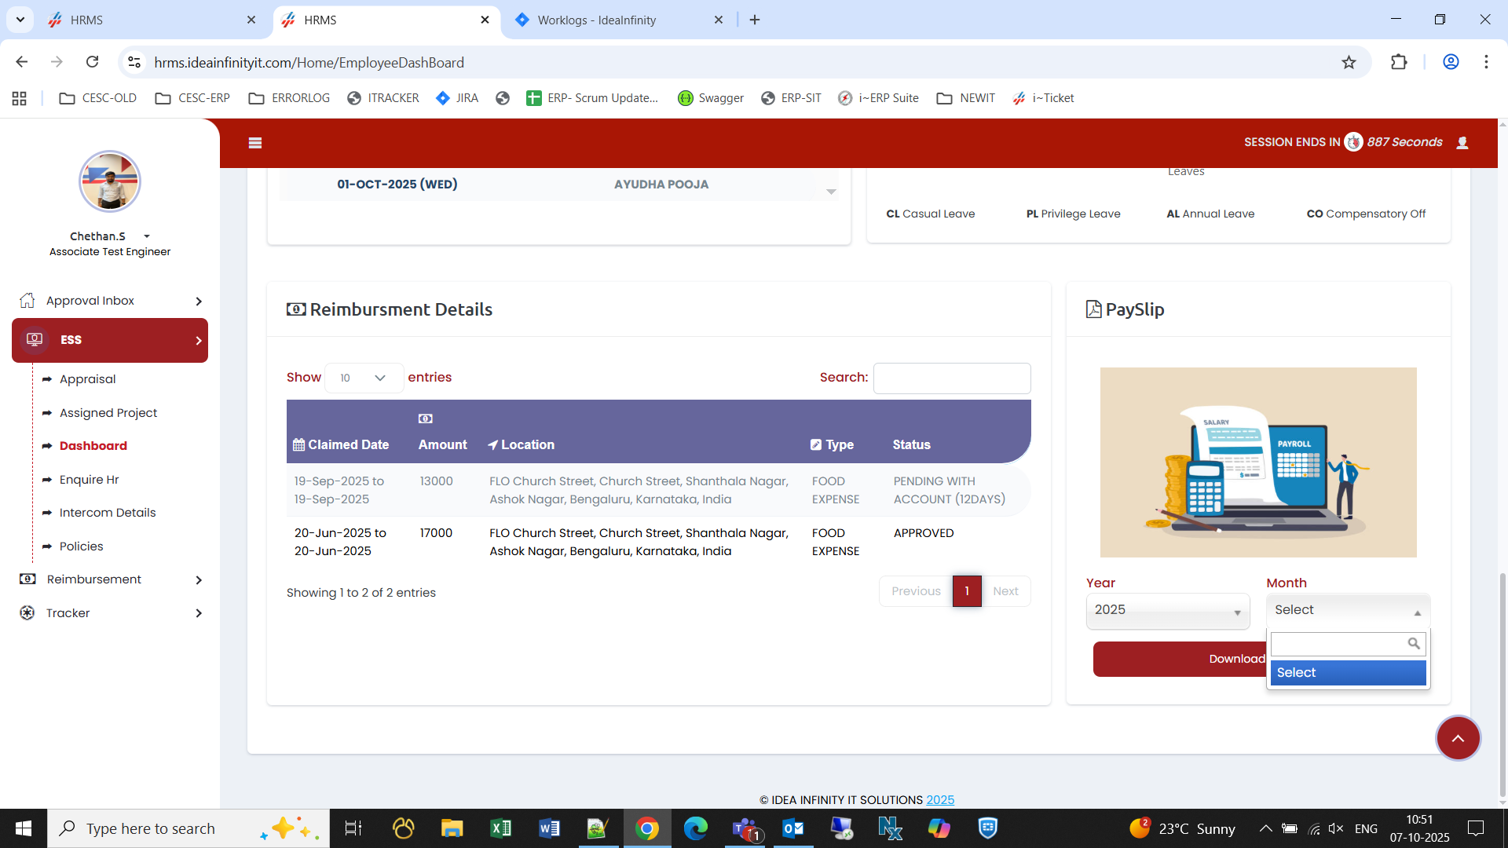Open the Chrome extensions puzzle icon
Viewport: 1508px width, 848px height.
point(1399,63)
